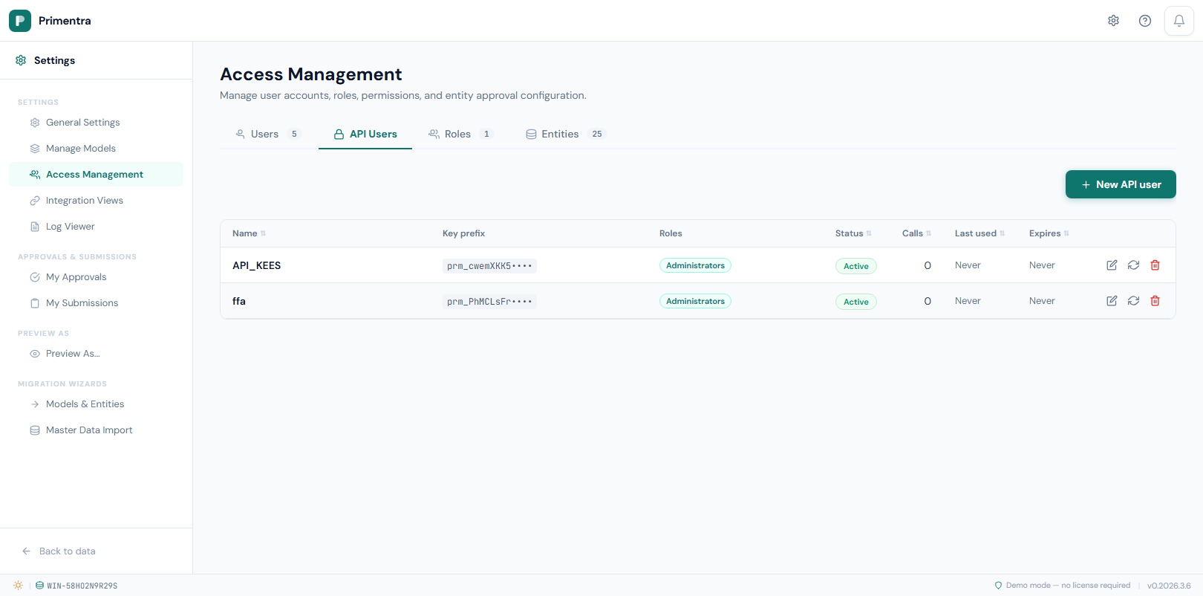Click the settings gear in top bar
The image size is (1203, 596).
[1113, 21]
